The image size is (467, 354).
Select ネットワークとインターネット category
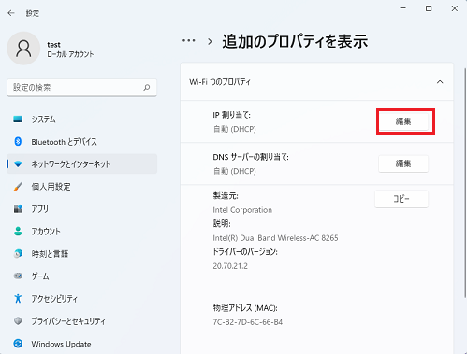82,164
